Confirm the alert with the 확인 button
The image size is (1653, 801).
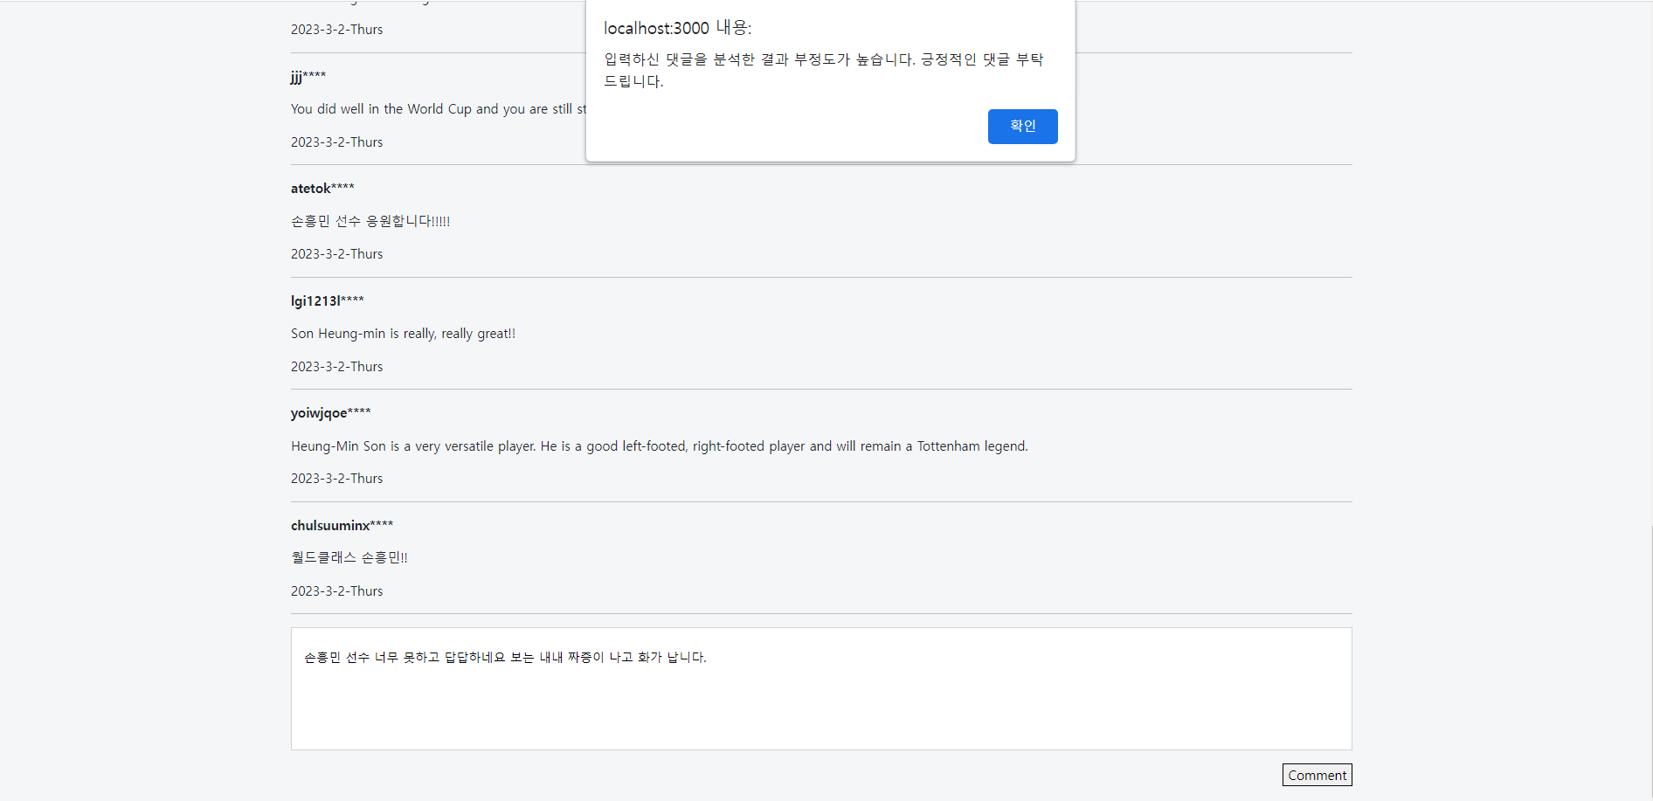pos(1022,126)
